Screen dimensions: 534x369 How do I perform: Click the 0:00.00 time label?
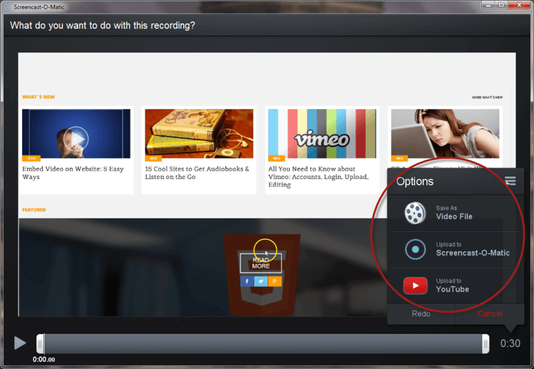44,360
